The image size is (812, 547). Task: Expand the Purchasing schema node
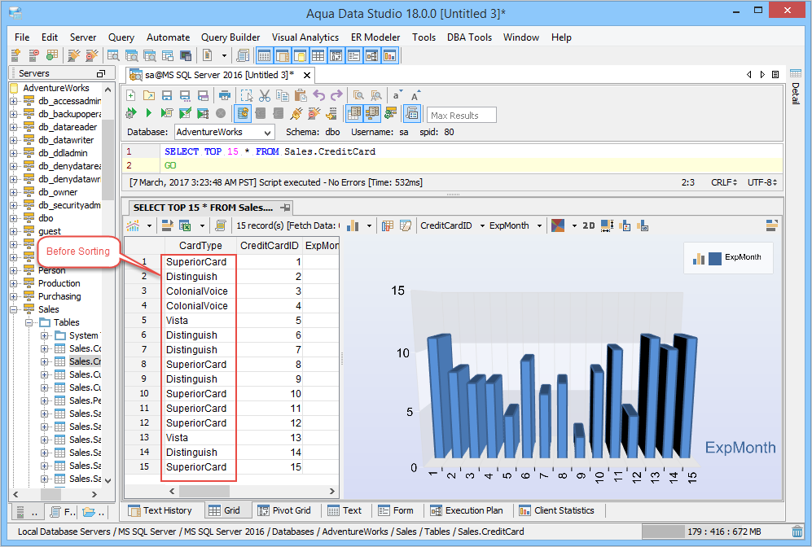(14, 296)
